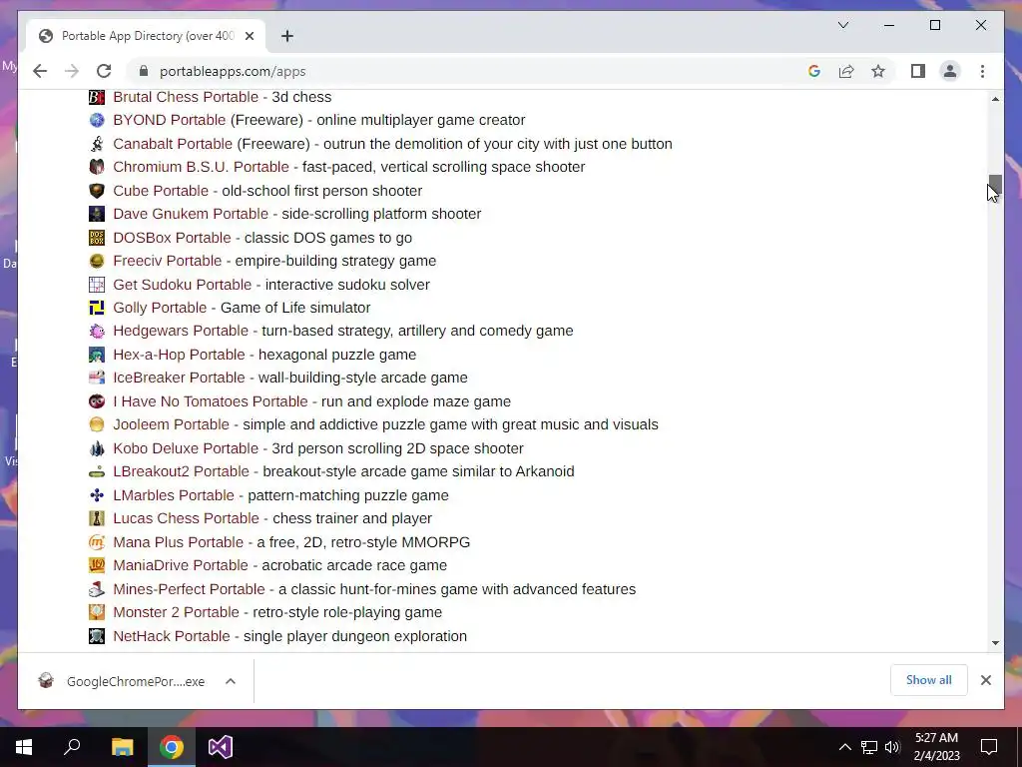1022x767 pixels.
Task: Click the Freeciv Portable icon
Action: click(x=97, y=261)
